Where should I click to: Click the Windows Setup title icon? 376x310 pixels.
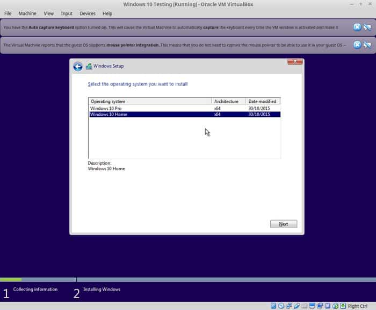89,66
